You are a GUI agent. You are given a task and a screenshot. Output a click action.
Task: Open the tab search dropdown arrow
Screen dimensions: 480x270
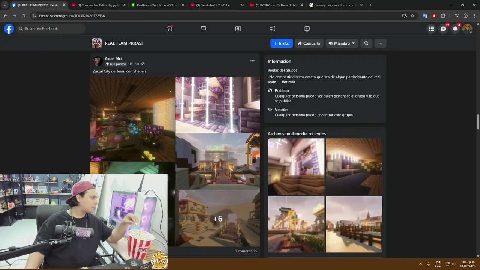tap(5, 5)
